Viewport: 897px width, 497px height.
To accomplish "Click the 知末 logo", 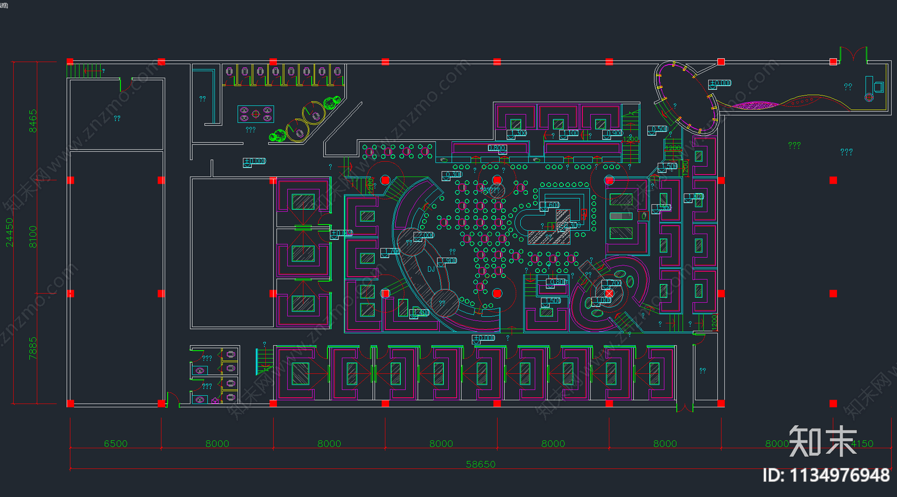I will pyautogui.click(x=823, y=441).
